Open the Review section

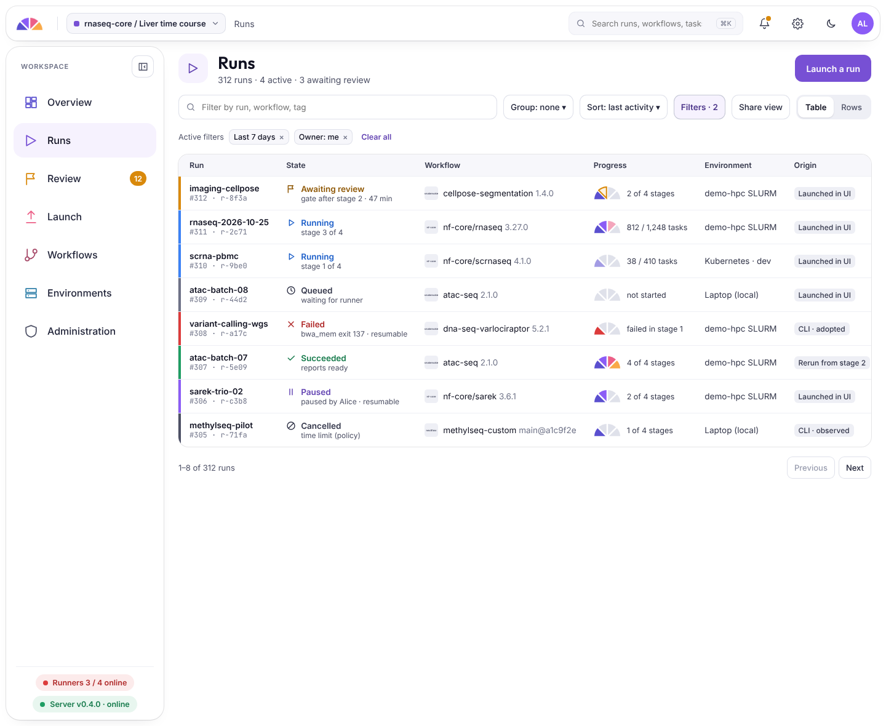pyautogui.click(x=85, y=178)
